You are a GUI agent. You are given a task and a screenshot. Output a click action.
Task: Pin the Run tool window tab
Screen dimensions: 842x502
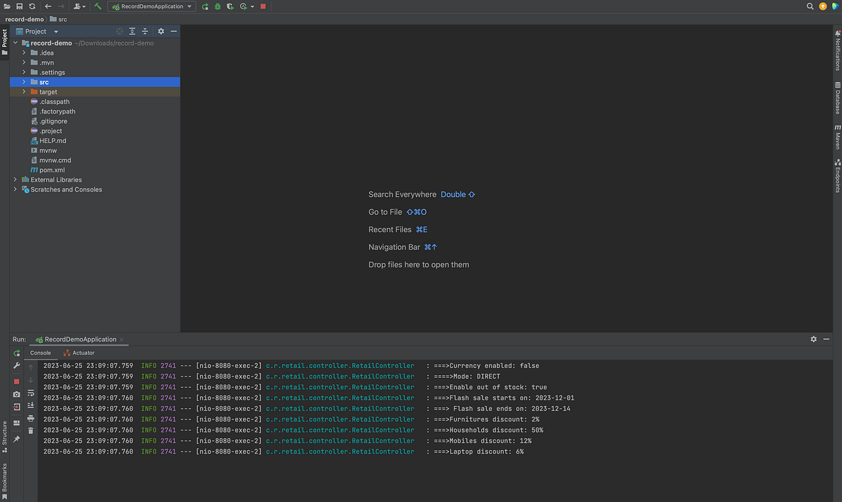point(16,438)
